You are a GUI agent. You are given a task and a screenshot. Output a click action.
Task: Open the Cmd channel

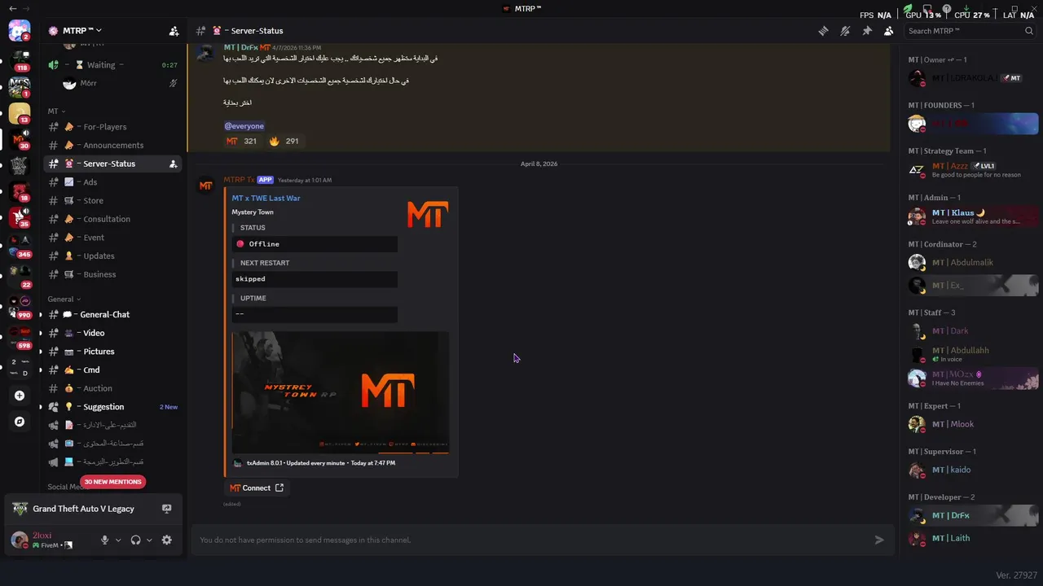tap(112, 370)
